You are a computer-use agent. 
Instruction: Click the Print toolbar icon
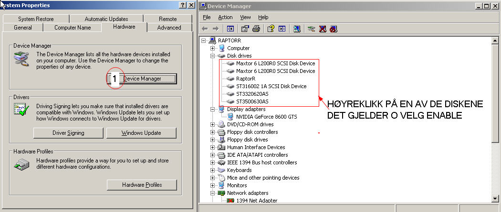(256, 29)
